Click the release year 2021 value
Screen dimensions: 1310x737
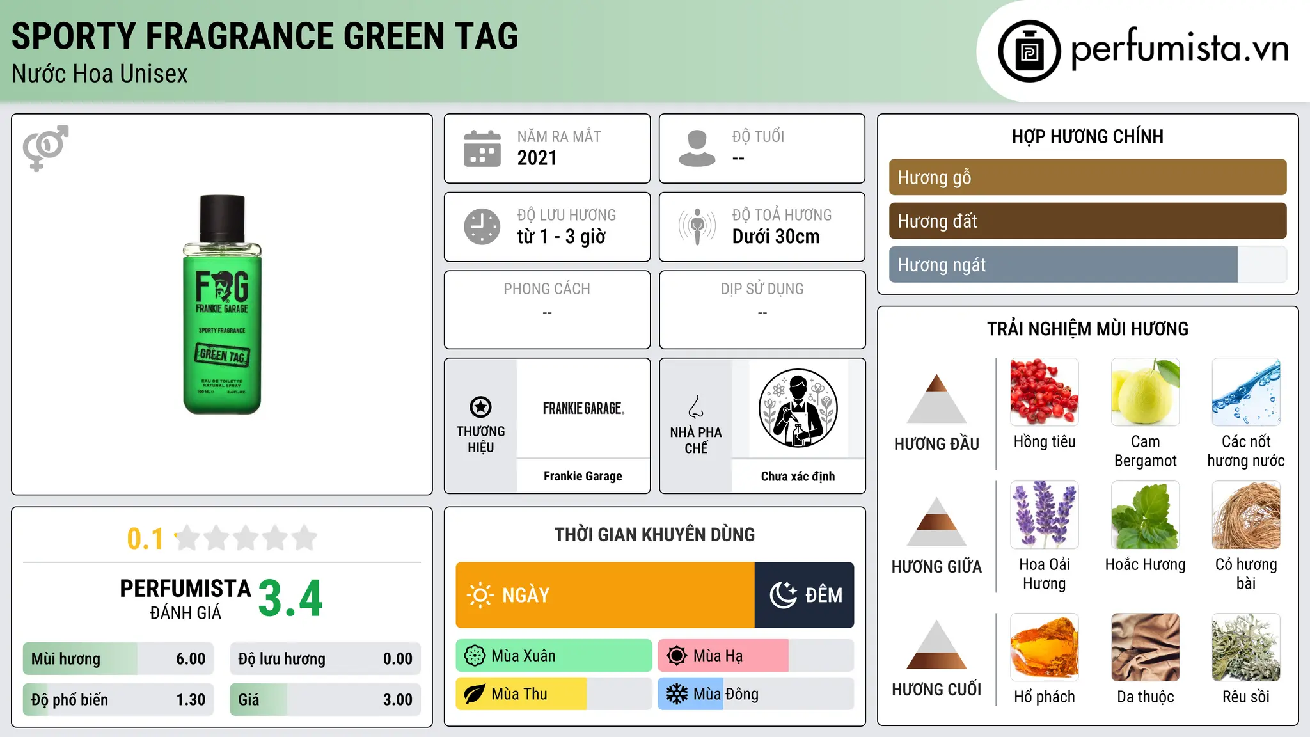[x=537, y=158]
